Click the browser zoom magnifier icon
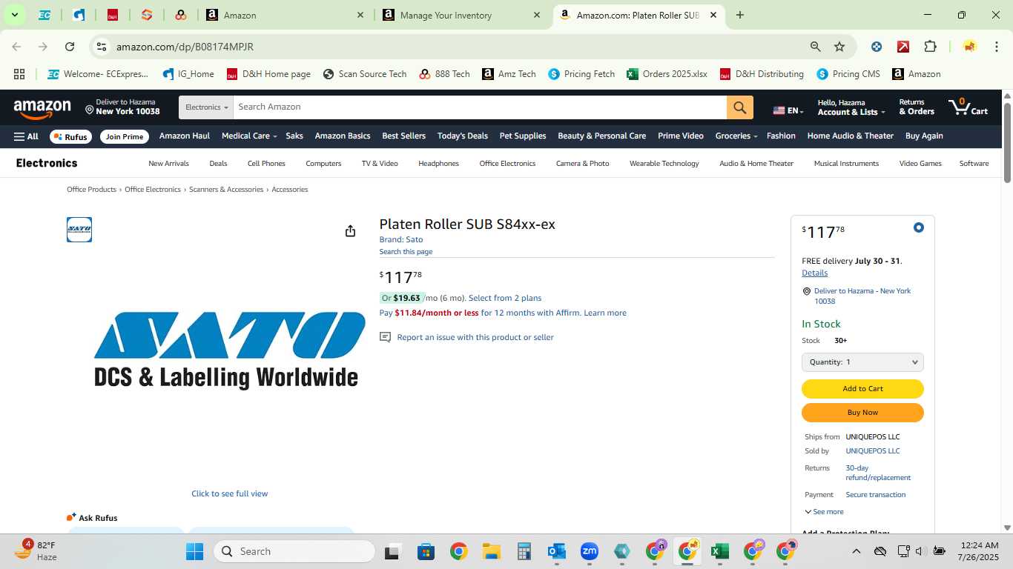This screenshot has width=1013, height=569. [x=815, y=47]
